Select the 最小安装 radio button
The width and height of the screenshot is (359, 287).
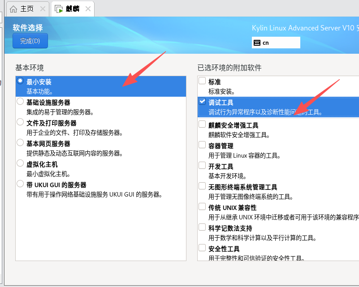click(20, 81)
